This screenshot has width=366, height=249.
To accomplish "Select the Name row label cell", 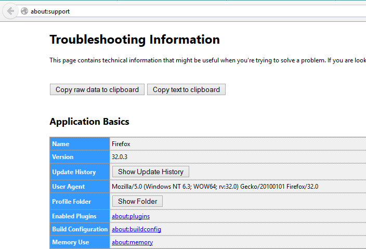I will 80,144.
